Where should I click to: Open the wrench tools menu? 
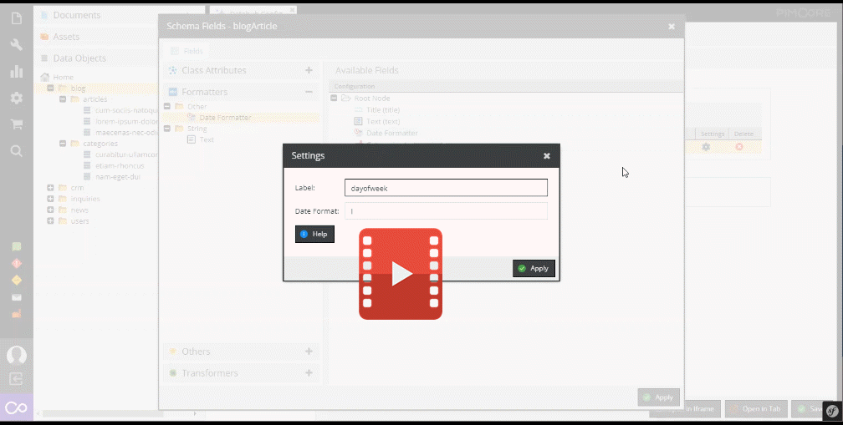coord(16,45)
